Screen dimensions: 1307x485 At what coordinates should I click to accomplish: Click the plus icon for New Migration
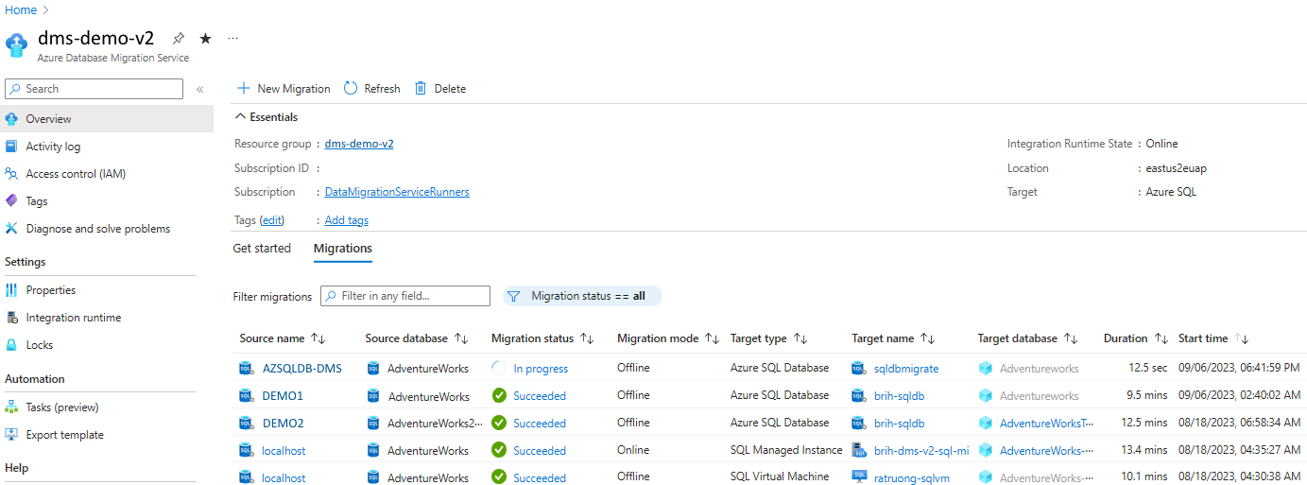pyautogui.click(x=243, y=88)
